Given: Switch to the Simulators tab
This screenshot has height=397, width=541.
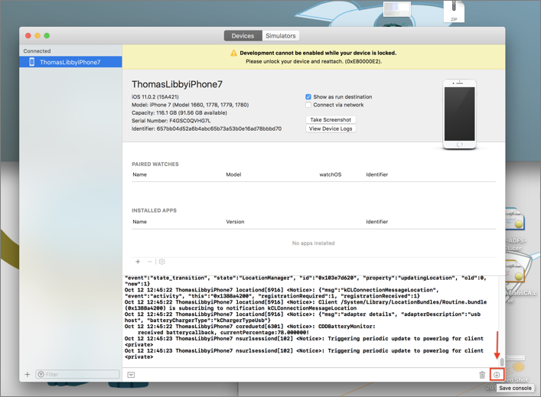Looking at the screenshot, I should [x=281, y=36].
